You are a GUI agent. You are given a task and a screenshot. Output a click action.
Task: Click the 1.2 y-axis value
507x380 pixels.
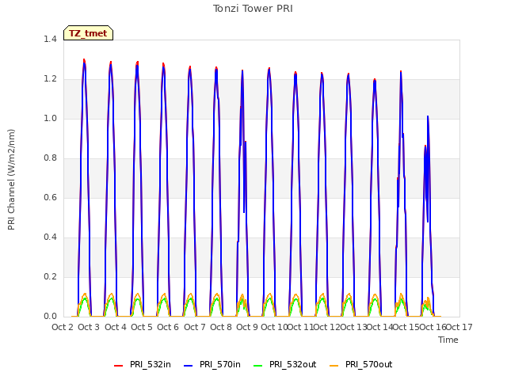point(50,79)
